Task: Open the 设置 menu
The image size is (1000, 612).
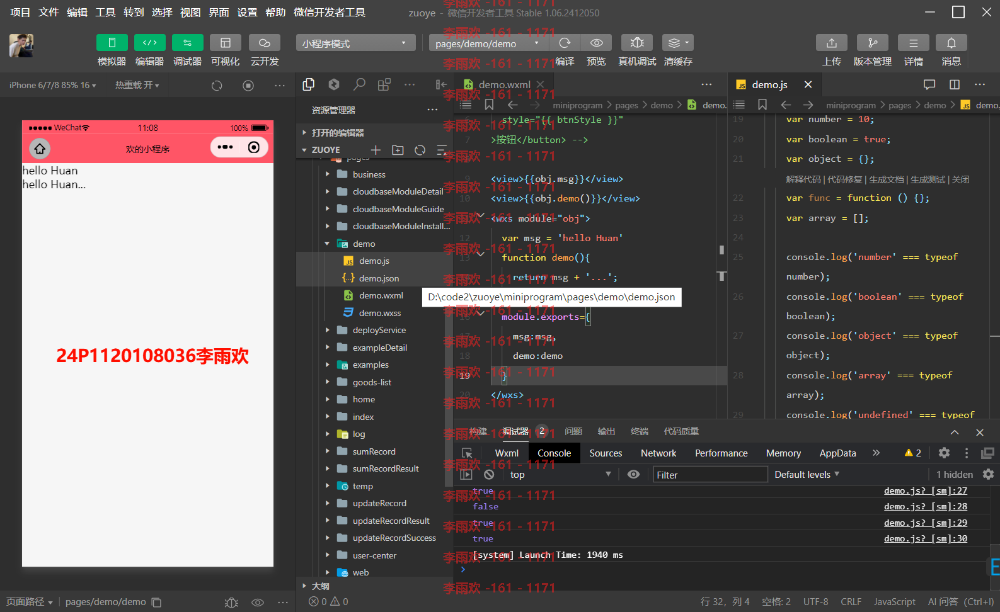Action: pyautogui.click(x=247, y=13)
